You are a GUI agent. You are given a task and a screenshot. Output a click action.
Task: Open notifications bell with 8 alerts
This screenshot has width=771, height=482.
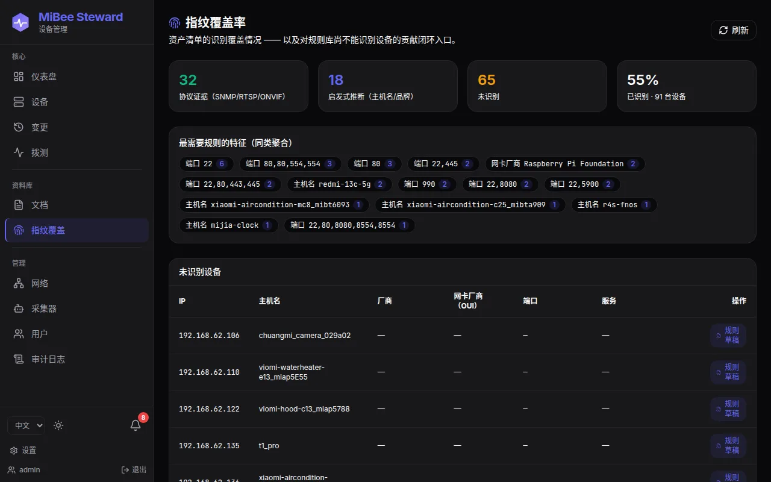[136, 425]
